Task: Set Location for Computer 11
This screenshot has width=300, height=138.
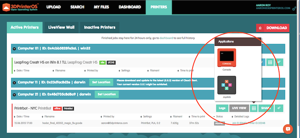Action: point(101,82)
